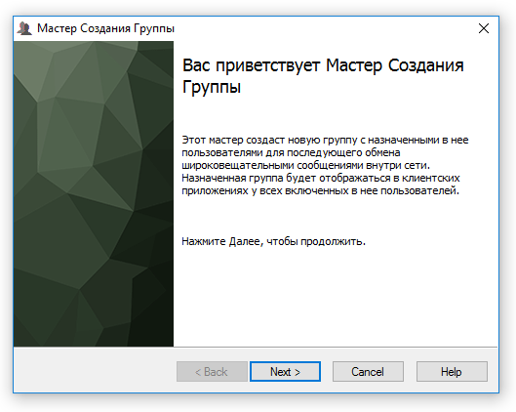Click the line 'Нажмите Далее, чтобы продолжить.'
The image size is (516, 412).
[273, 241]
